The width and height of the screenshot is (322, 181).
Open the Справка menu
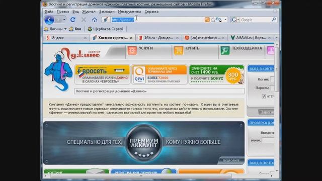[x=151, y=12]
